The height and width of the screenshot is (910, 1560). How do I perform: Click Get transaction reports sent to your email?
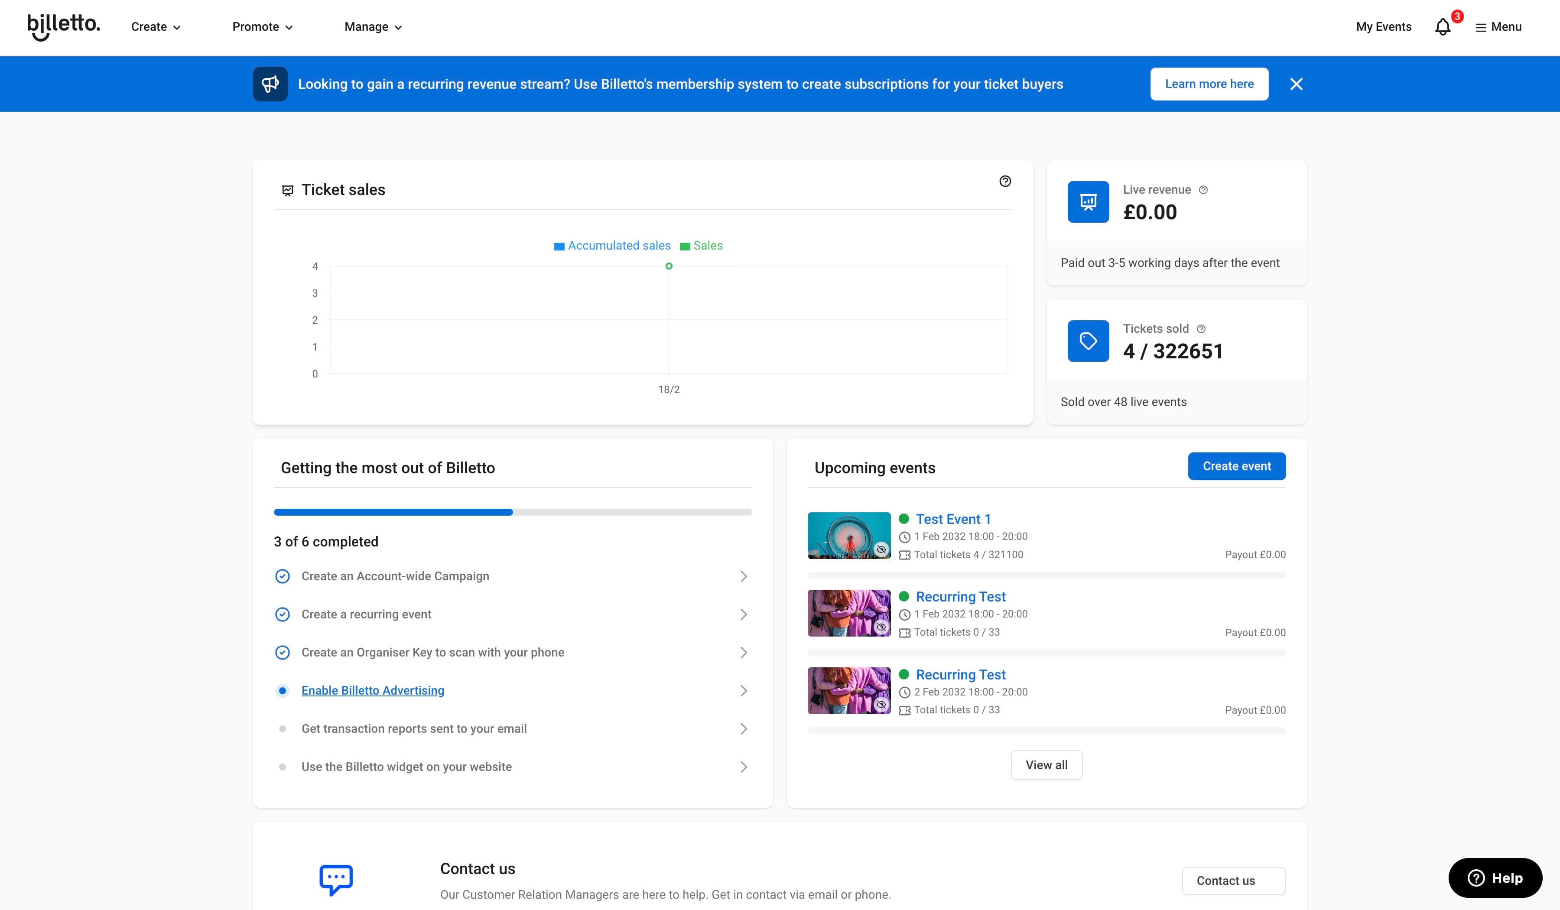pos(414,729)
